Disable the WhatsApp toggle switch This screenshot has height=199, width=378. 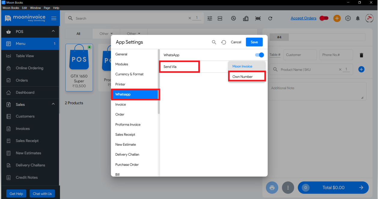pos(259,55)
